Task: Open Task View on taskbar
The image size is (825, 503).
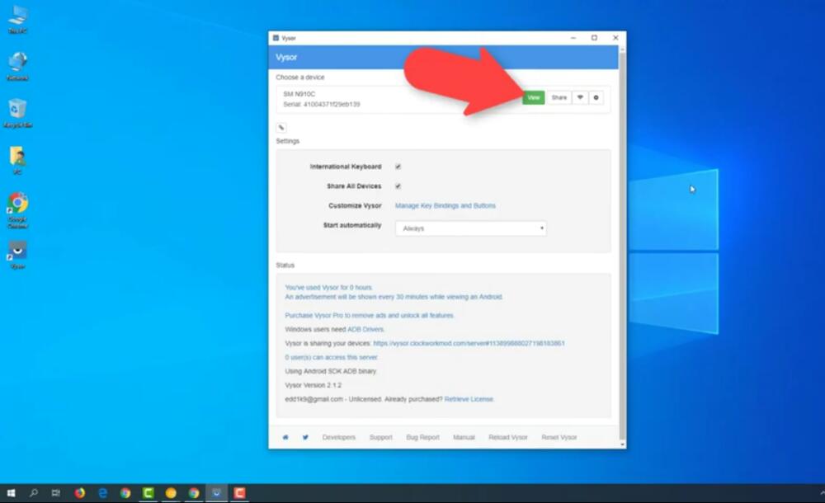Action: pyautogui.click(x=56, y=493)
